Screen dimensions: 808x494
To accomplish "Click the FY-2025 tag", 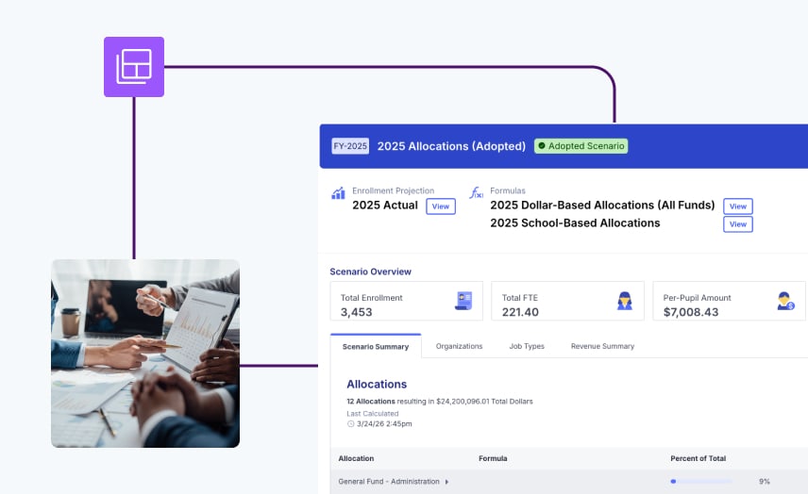I will [350, 146].
